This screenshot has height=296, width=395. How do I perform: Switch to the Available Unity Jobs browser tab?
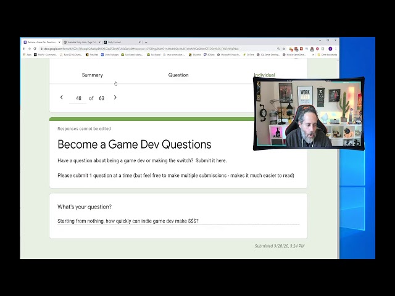(x=82, y=43)
